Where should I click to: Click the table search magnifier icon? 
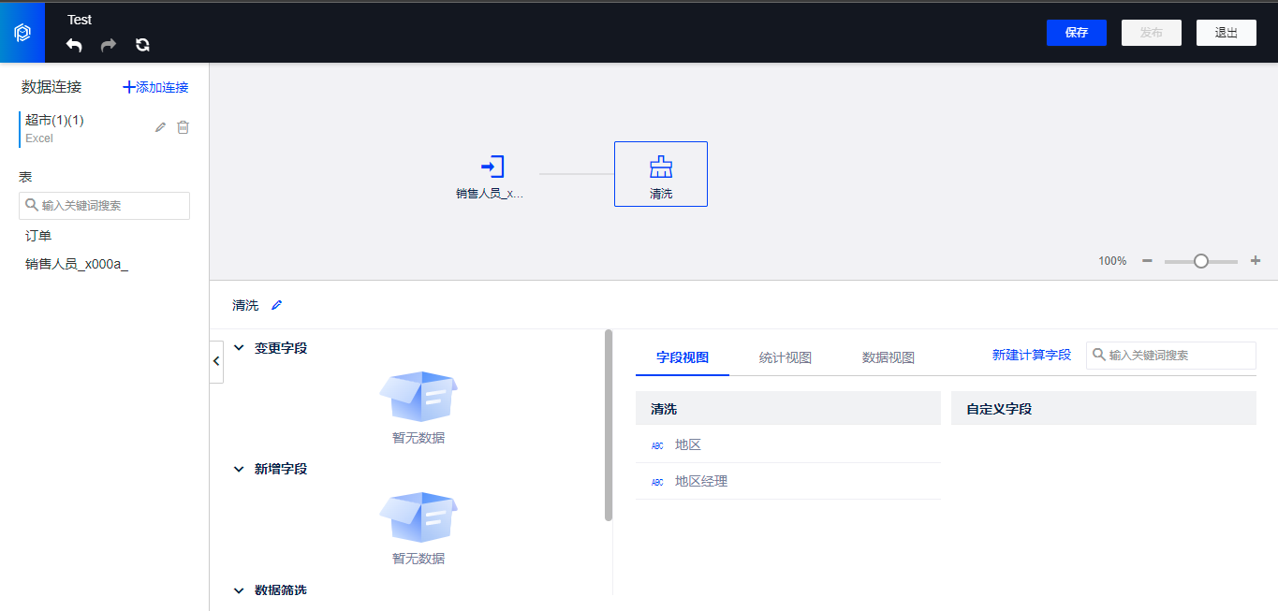32,205
